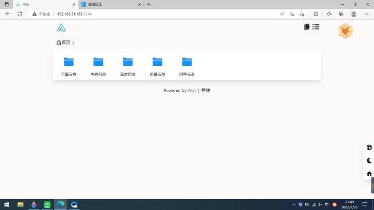Image resolution: width=374 pixels, height=210 pixels.
Task: Open Edge settings and more menu
Action: 366,14
